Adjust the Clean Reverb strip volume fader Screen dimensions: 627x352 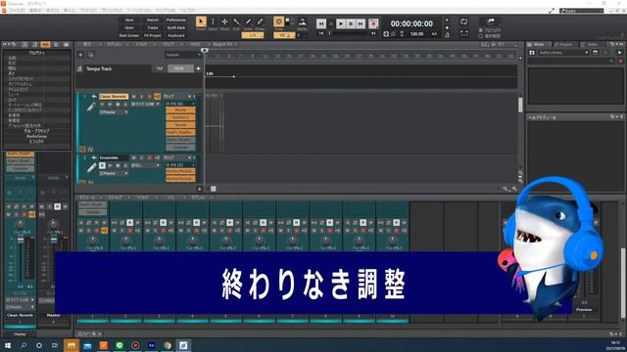pos(21,240)
